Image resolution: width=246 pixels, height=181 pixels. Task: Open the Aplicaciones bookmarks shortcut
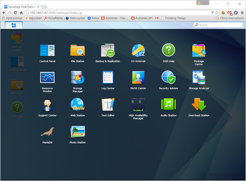point(12,18)
